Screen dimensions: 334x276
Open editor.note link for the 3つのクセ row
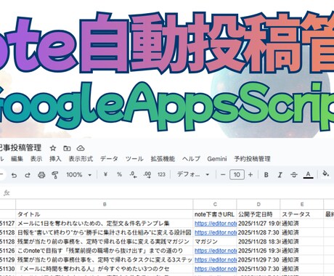(216, 269)
